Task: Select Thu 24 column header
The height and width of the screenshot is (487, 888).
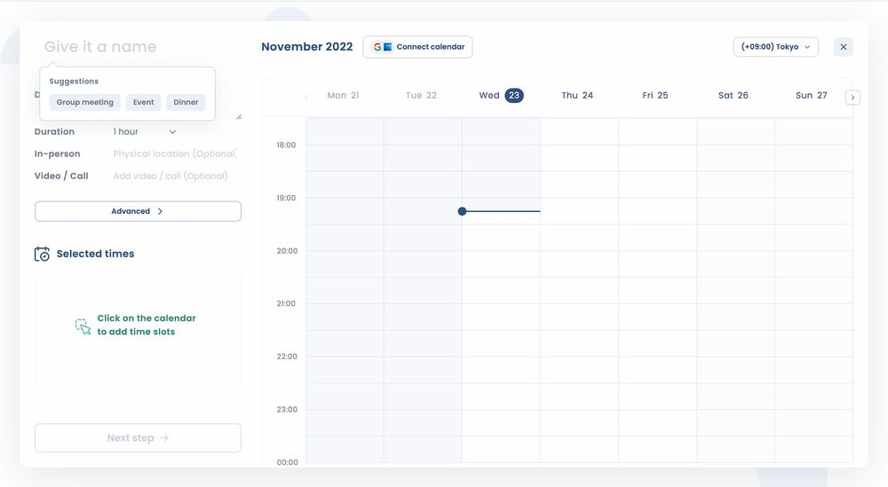Action: click(577, 96)
